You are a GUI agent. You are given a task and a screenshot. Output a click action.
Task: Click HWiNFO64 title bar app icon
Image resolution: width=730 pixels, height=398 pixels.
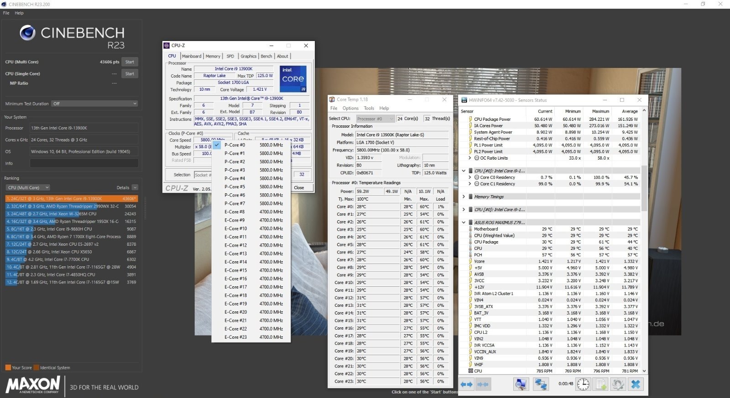[x=464, y=100]
